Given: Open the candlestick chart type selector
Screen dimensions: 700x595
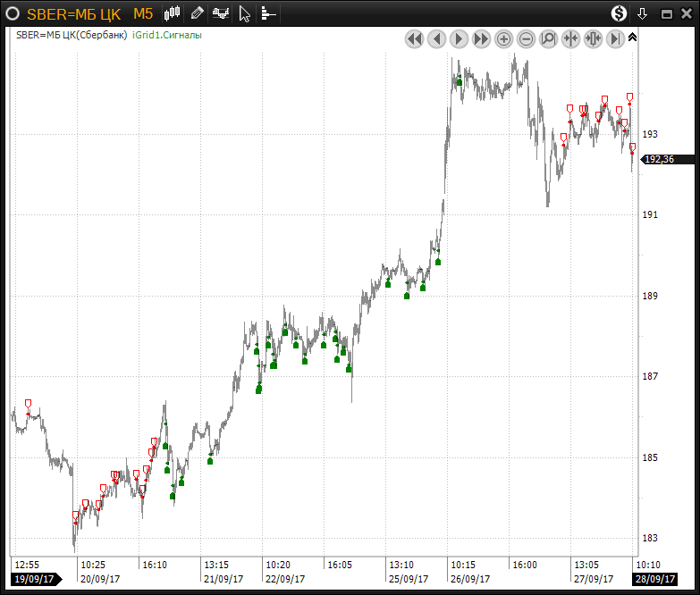Looking at the screenshot, I should [x=173, y=13].
